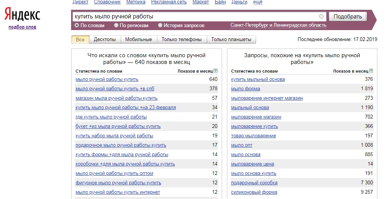
Task: Click the Яндекс logo
Action: pyautogui.click(x=22, y=15)
